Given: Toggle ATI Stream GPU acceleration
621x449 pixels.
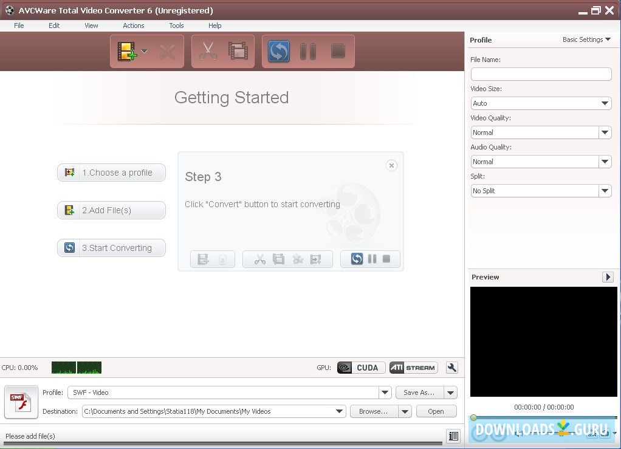Looking at the screenshot, I should pos(414,368).
